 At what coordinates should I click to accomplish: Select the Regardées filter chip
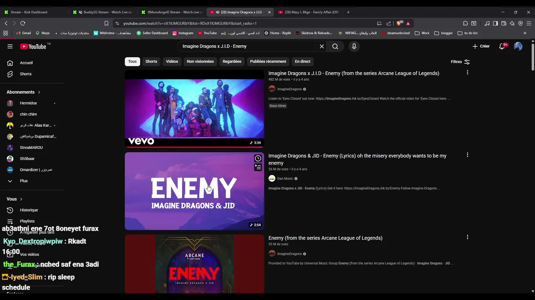232,61
